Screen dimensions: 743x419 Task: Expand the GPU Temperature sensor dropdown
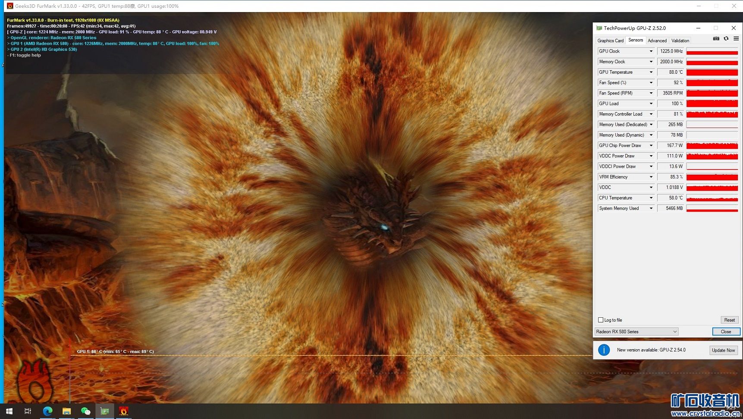(651, 72)
